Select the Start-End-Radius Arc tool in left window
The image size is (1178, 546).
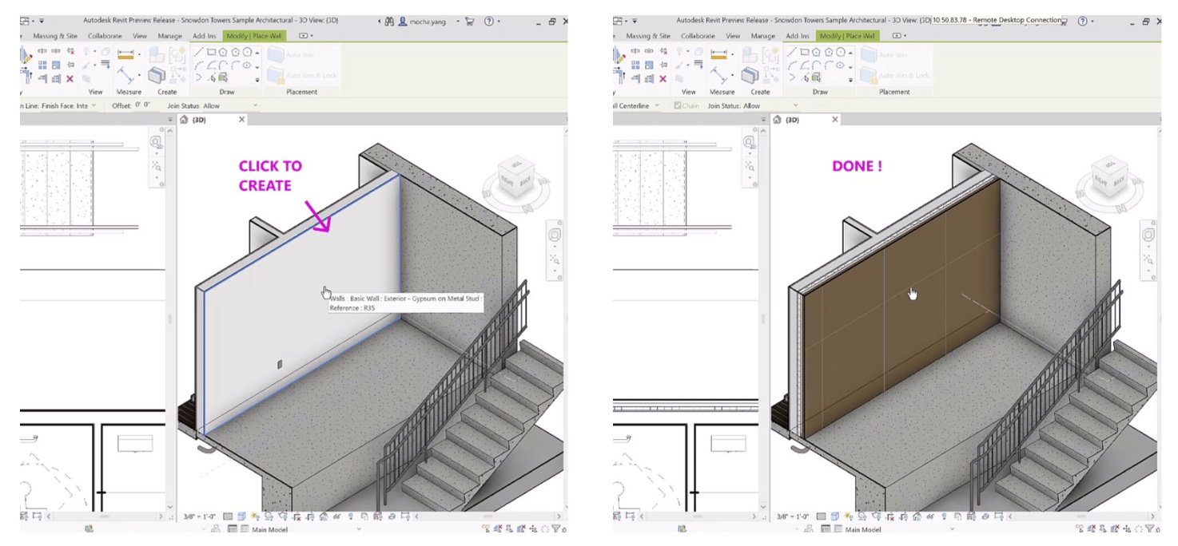pyautogui.click(x=198, y=65)
